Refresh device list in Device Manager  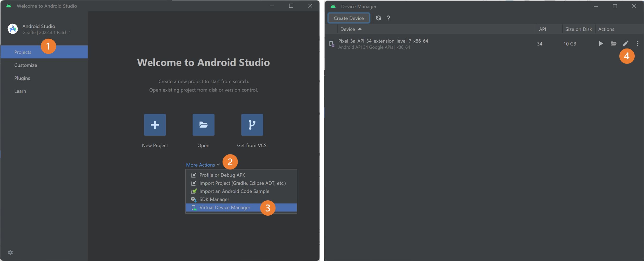tap(378, 18)
